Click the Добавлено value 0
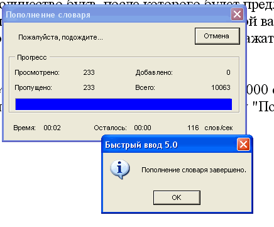 coord(228,72)
